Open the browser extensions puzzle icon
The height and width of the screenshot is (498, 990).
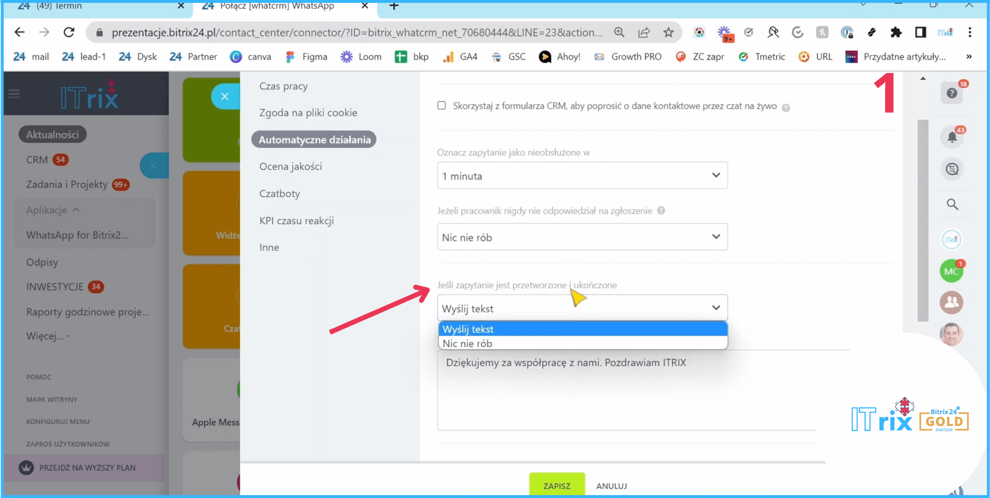pos(896,32)
